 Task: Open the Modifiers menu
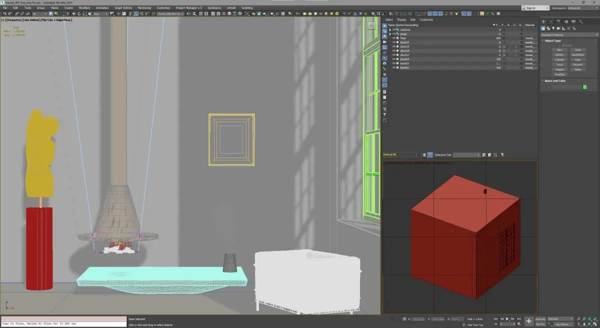[x=84, y=8]
